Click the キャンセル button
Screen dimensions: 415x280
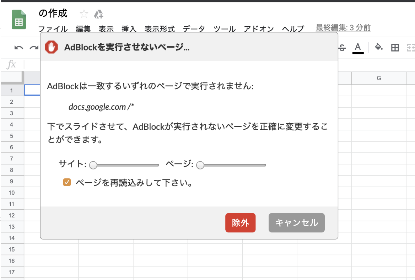click(296, 222)
